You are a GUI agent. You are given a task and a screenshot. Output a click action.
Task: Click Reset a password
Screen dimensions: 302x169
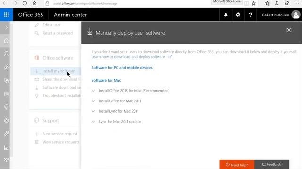click(x=58, y=33)
